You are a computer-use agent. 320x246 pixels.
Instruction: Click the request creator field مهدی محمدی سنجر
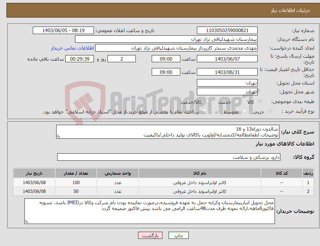(x=176, y=48)
